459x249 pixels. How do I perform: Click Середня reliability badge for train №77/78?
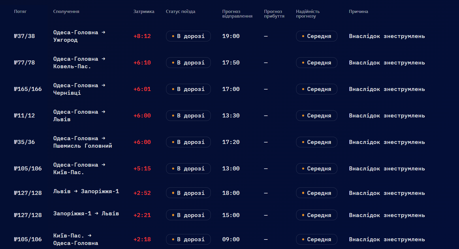pyautogui.click(x=317, y=63)
